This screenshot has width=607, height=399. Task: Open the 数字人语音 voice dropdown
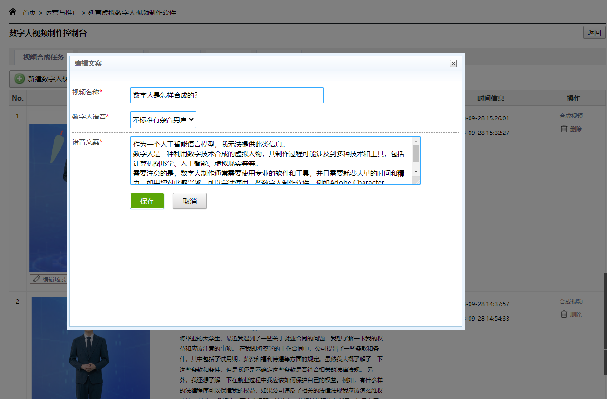163,119
